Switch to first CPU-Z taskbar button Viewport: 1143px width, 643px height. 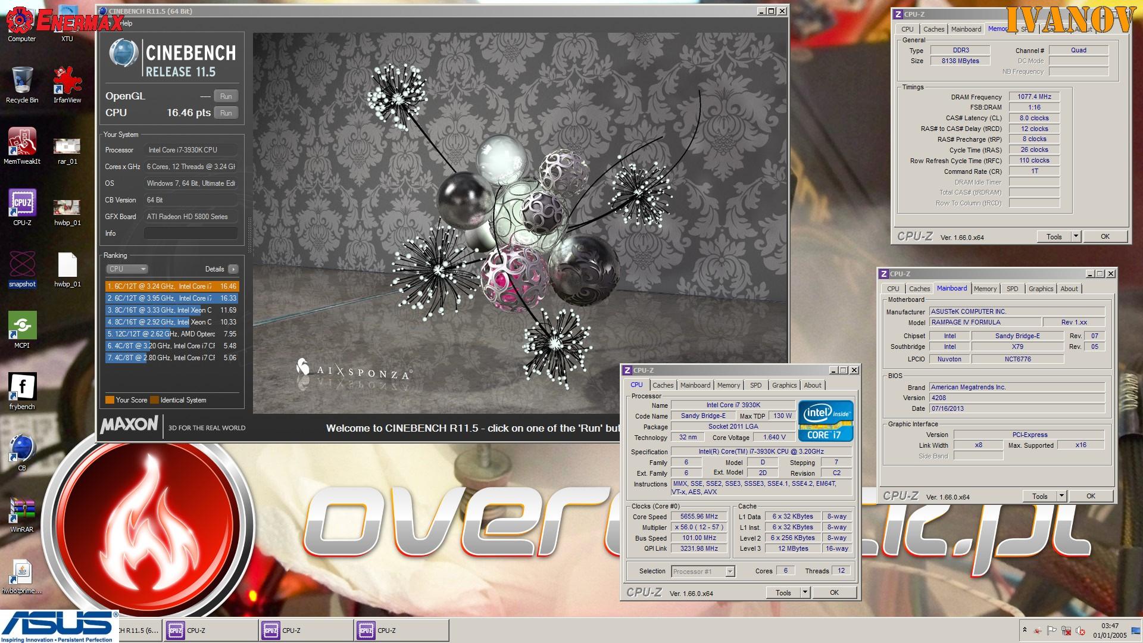click(211, 630)
